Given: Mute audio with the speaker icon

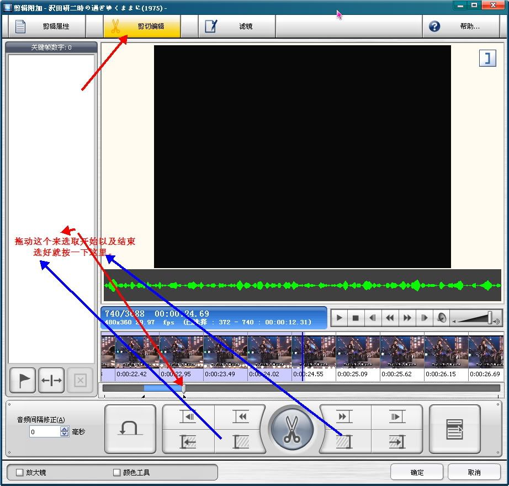Looking at the screenshot, I should pos(441,318).
